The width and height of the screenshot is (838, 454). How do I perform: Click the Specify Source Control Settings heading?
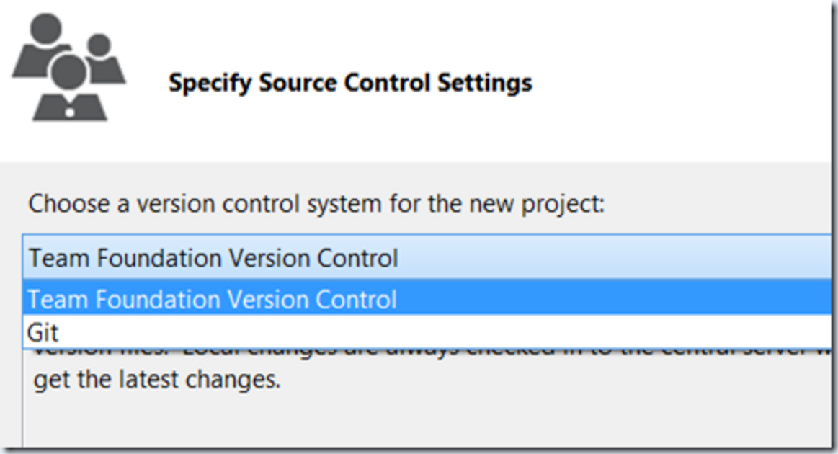click(350, 83)
